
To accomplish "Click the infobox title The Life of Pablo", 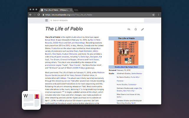I will click(126, 38).
